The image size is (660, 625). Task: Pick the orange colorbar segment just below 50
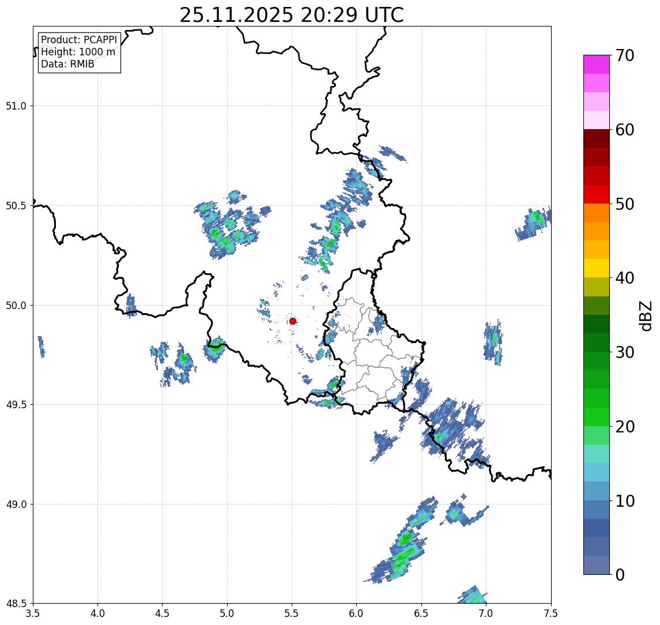point(597,213)
